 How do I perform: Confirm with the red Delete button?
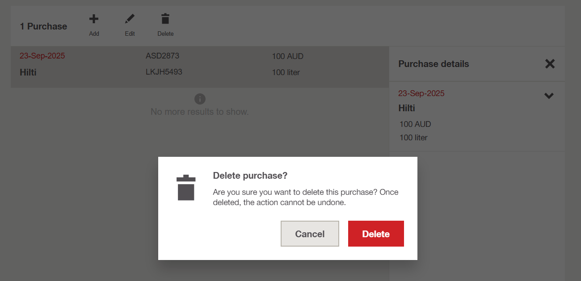coord(376,234)
